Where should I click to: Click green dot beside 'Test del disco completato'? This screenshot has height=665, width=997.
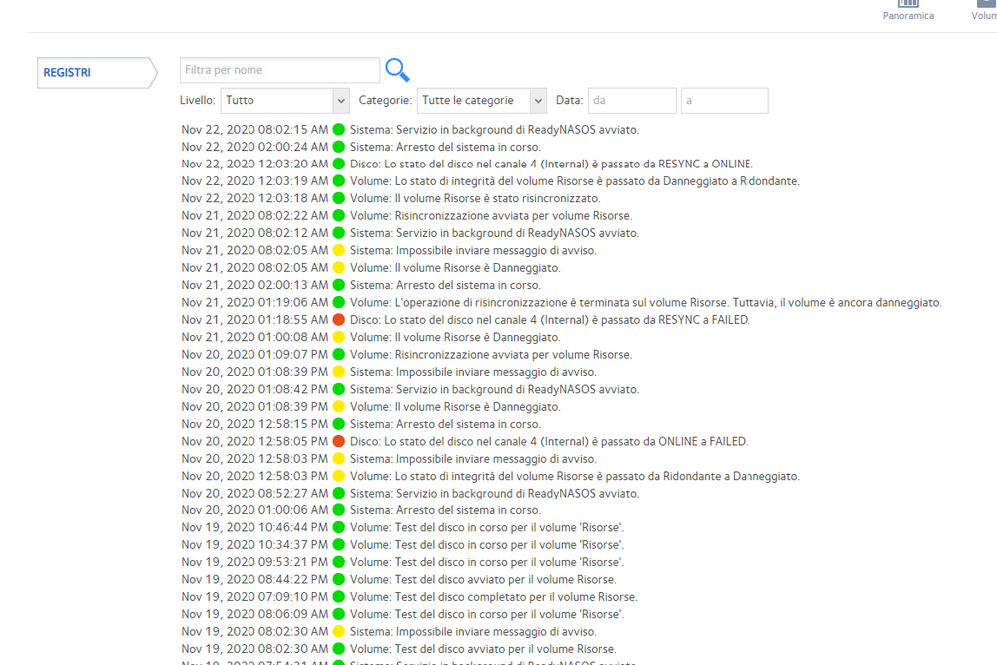coord(339,597)
